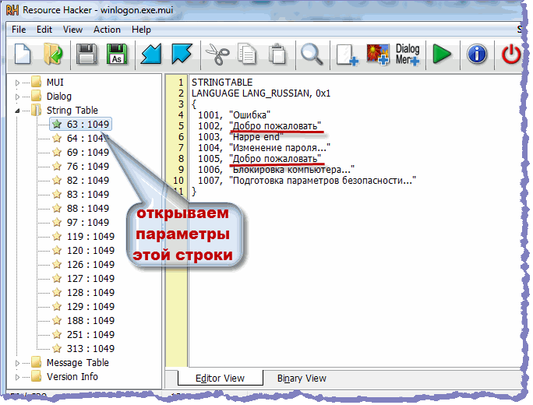Screen dimensions: 533x405
Task: Click the Message Table folder icon
Action: (36, 362)
